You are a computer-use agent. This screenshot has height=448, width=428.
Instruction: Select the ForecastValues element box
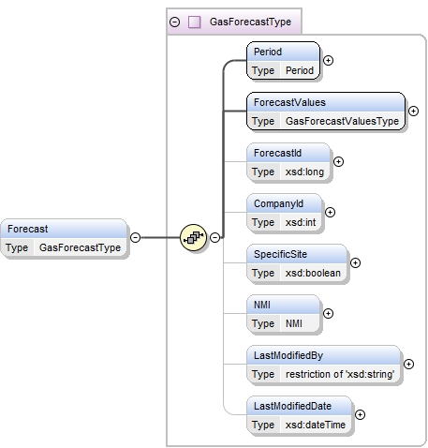pos(326,112)
